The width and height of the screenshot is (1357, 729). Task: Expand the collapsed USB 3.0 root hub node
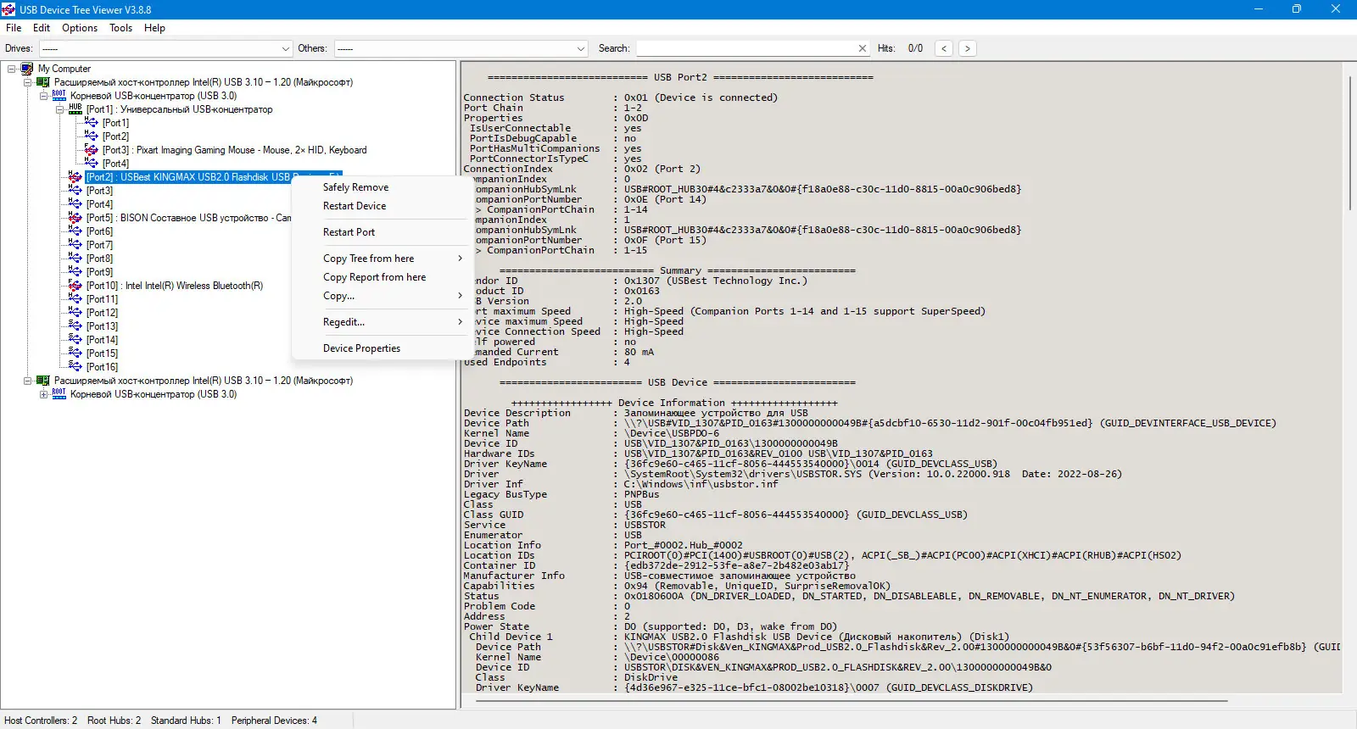(x=44, y=394)
